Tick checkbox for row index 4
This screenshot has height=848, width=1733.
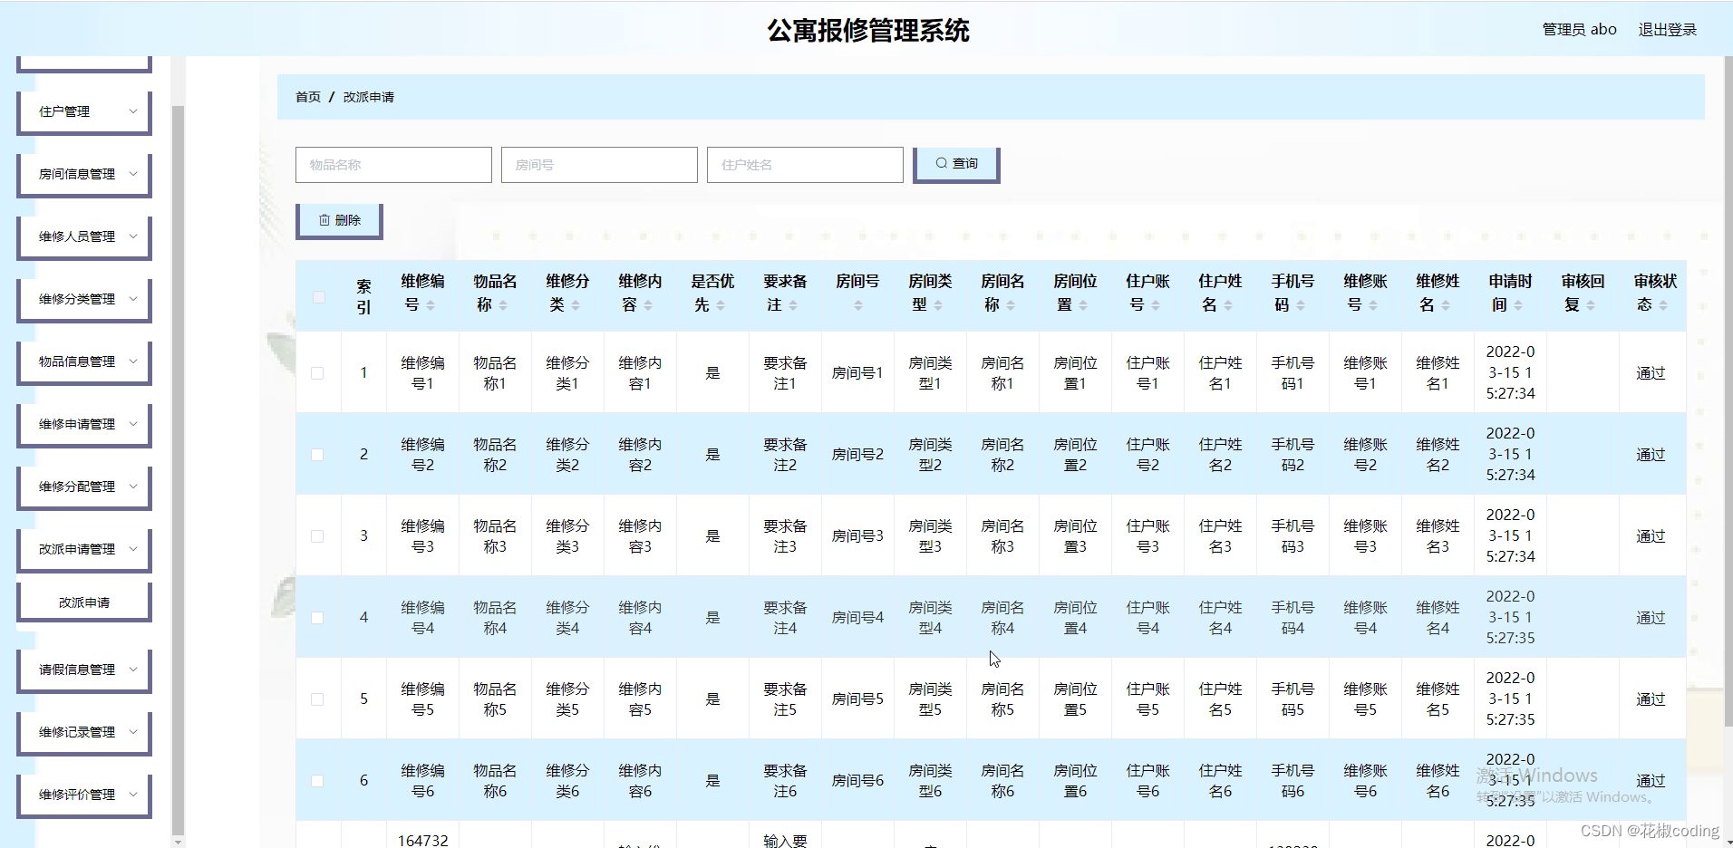pos(317,618)
